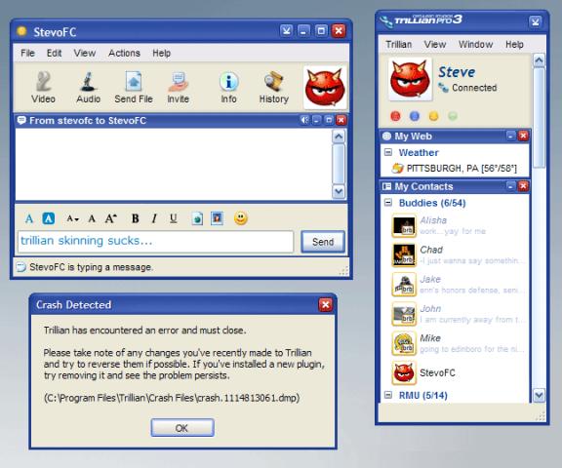Screen dimensions: 562x468
Task: Click OK in Crash Detected dialog
Action: point(182,428)
